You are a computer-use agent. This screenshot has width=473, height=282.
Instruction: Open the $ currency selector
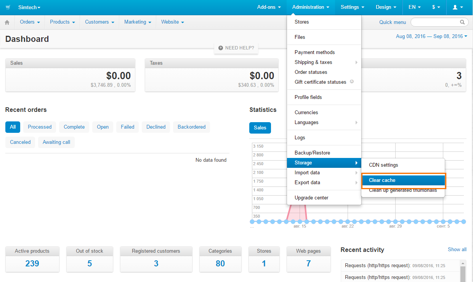[436, 7]
